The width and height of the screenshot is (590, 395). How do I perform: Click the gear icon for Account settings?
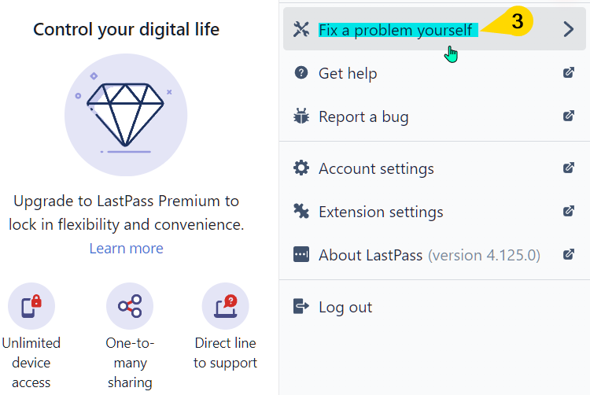click(x=301, y=168)
